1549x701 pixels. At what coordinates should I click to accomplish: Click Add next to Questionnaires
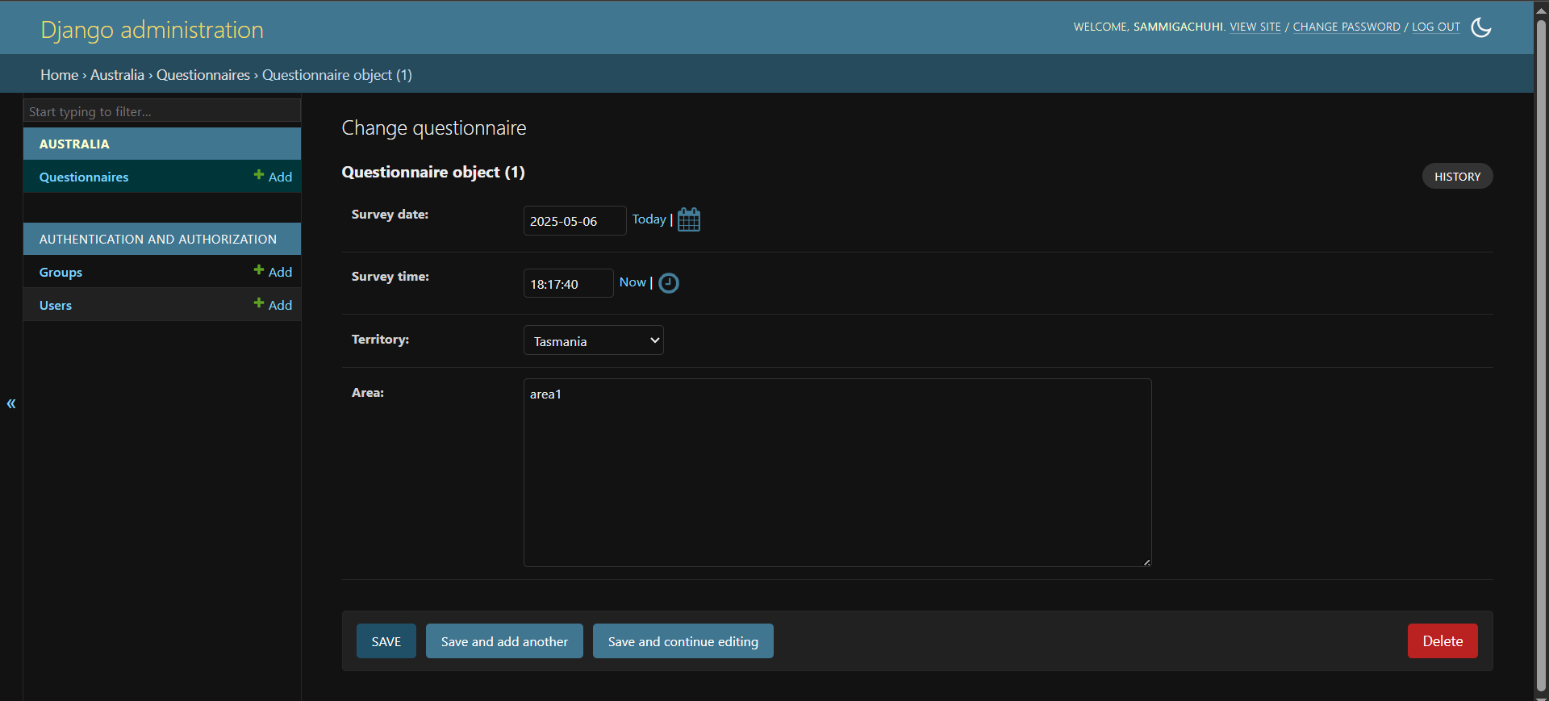pyautogui.click(x=273, y=177)
